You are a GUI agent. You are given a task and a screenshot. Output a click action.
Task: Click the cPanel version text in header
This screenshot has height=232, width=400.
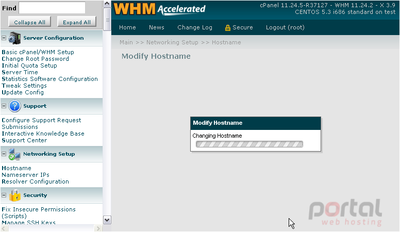point(327,5)
